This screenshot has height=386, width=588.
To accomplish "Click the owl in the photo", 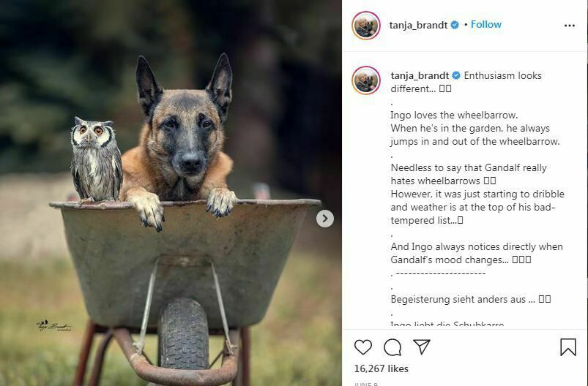I will [95, 159].
